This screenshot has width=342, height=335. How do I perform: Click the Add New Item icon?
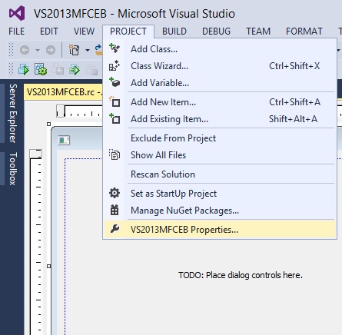click(x=115, y=101)
